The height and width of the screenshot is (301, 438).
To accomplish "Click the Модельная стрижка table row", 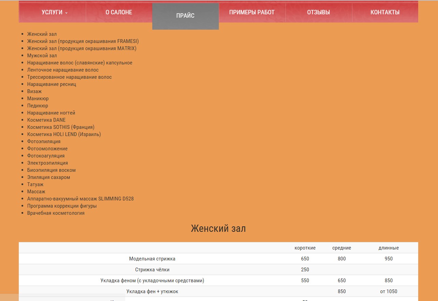I will [152, 259].
